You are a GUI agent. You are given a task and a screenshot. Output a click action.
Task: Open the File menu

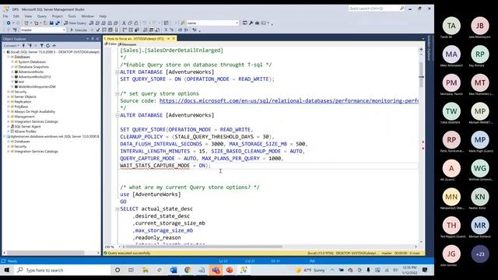coord(5,16)
